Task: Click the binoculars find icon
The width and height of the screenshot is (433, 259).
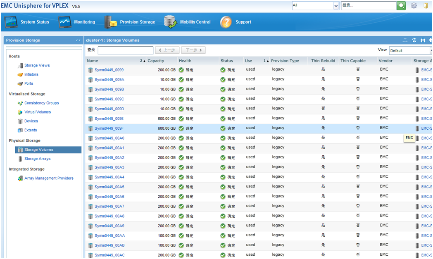Action: 423,40
